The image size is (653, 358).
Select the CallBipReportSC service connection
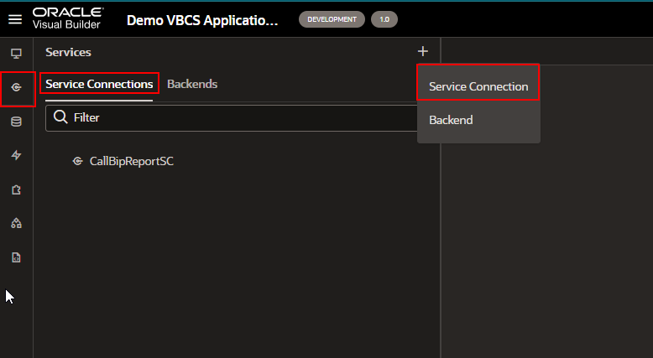[131, 161]
